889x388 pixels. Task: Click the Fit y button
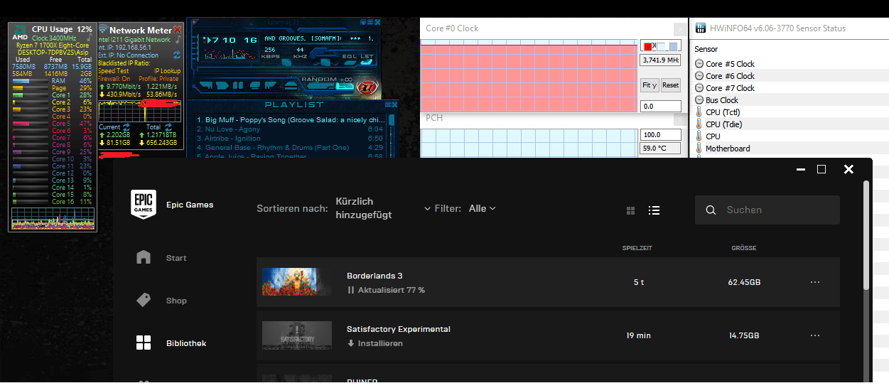click(x=650, y=85)
